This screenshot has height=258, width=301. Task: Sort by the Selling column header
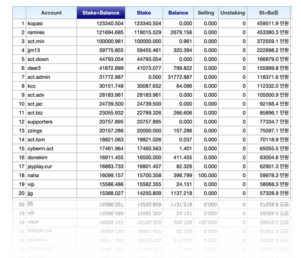[206, 13]
